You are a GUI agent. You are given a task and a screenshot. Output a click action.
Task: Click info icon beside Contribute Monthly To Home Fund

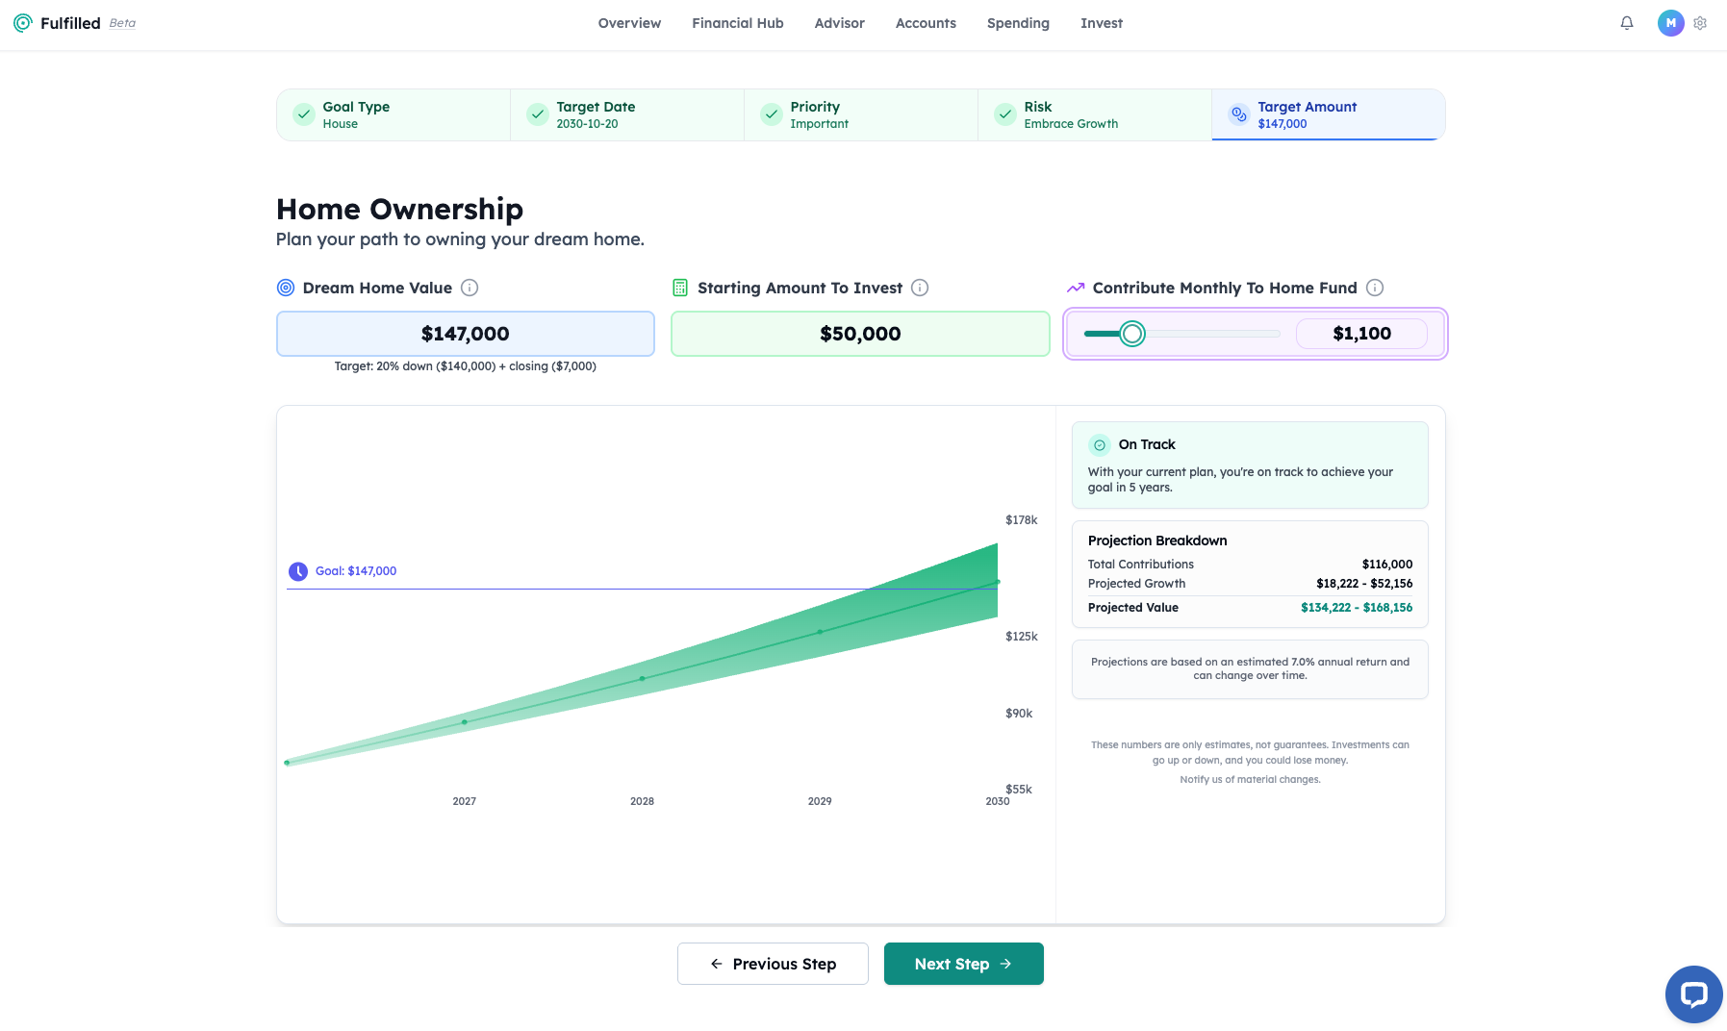(1375, 288)
